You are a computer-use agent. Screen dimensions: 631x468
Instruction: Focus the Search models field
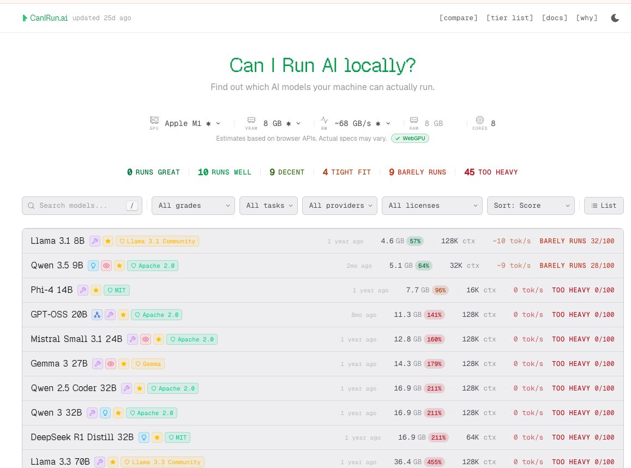pyautogui.click(x=82, y=206)
